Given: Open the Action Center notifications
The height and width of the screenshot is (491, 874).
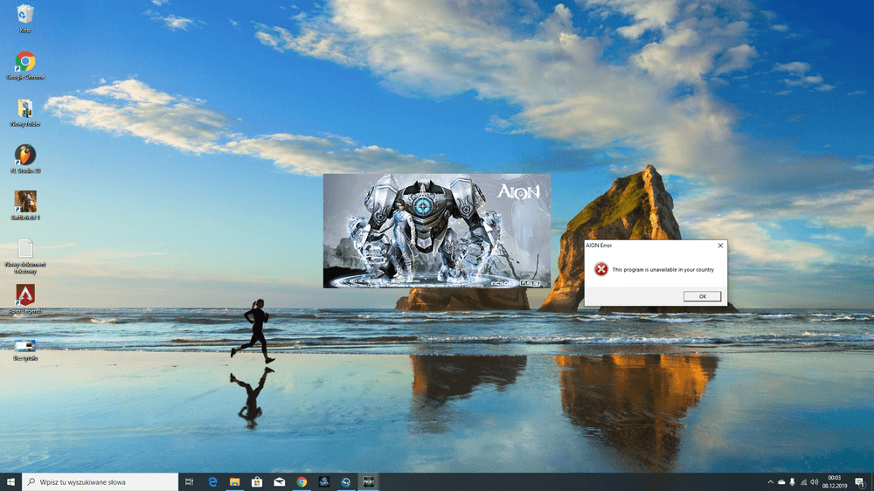Looking at the screenshot, I should pyautogui.click(x=861, y=481).
